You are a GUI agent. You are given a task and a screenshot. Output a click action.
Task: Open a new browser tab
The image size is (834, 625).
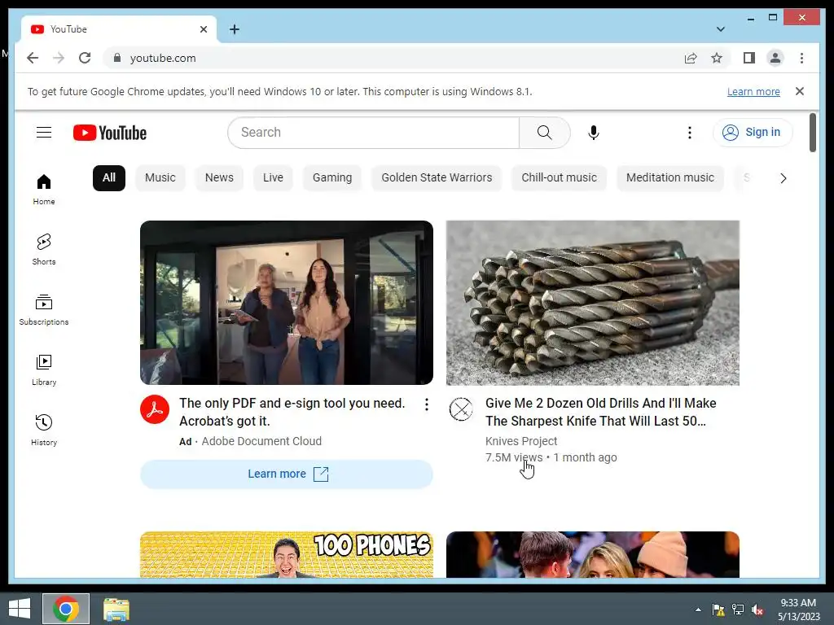235,29
